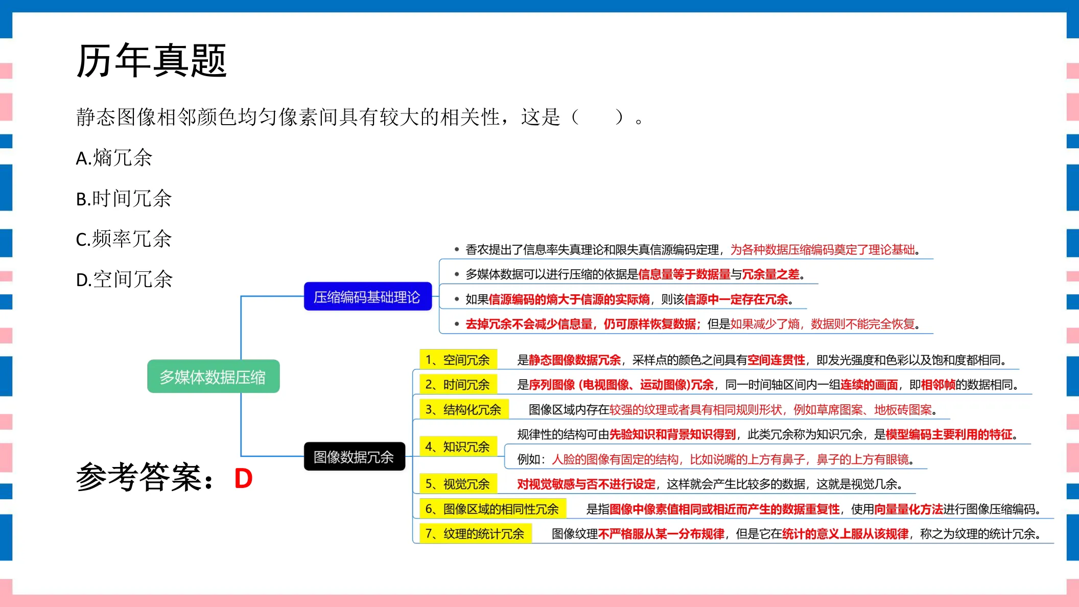Click the yellow 2、时间冗余 label
The height and width of the screenshot is (607, 1079).
pos(458,384)
